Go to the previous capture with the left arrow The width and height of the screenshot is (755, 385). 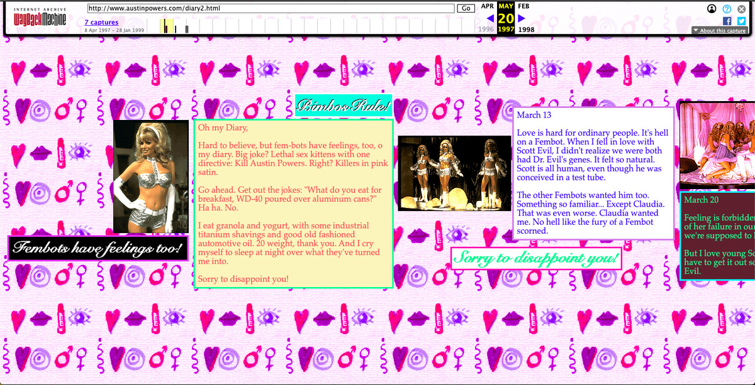[491, 18]
